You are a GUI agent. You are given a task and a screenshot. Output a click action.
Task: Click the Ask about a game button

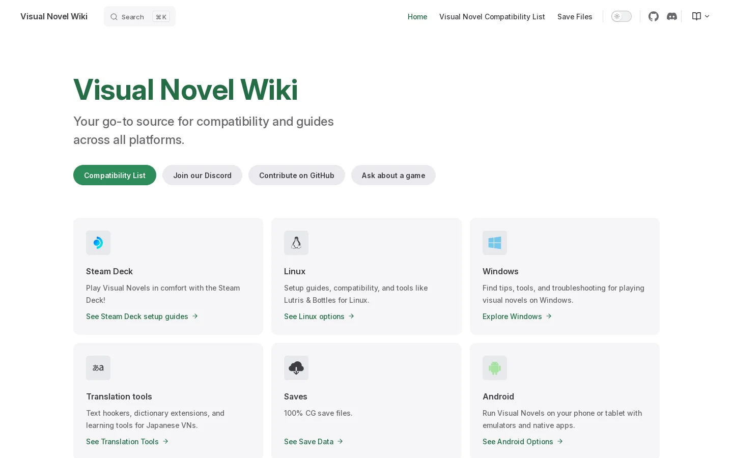393,175
